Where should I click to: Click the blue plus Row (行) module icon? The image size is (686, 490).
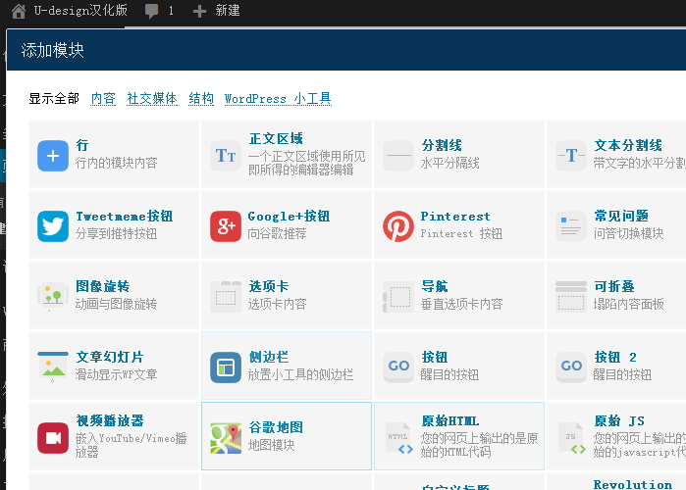tap(52, 156)
